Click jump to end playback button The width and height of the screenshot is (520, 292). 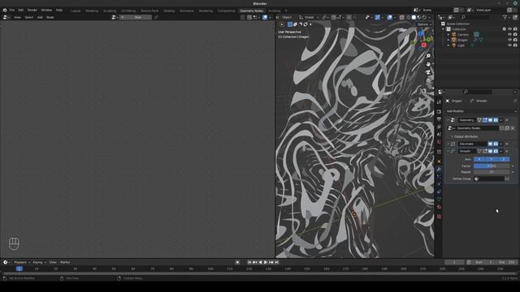276,262
